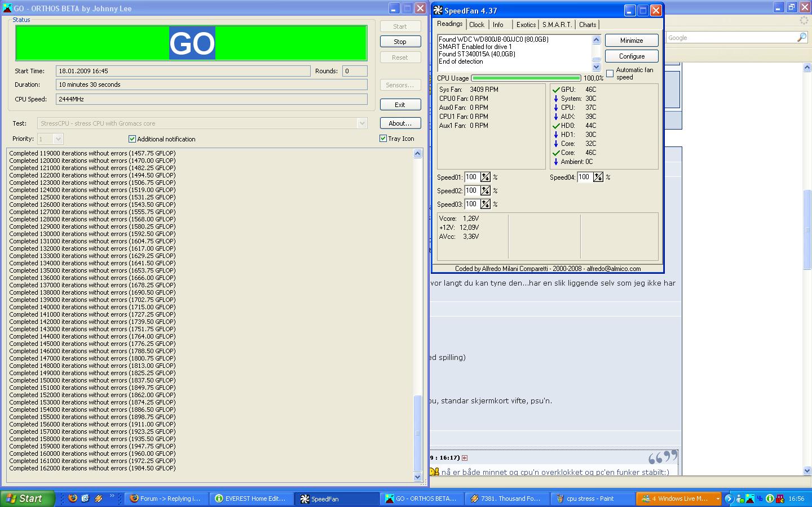Click the blue temperature number tray icon

(x=760, y=499)
